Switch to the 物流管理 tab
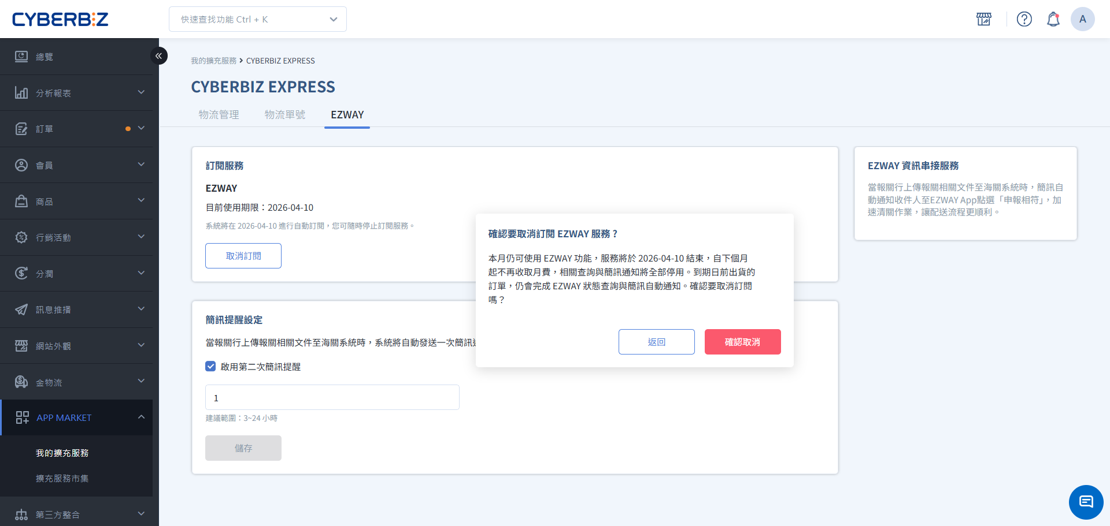The image size is (1110, 526). point(219,114)
